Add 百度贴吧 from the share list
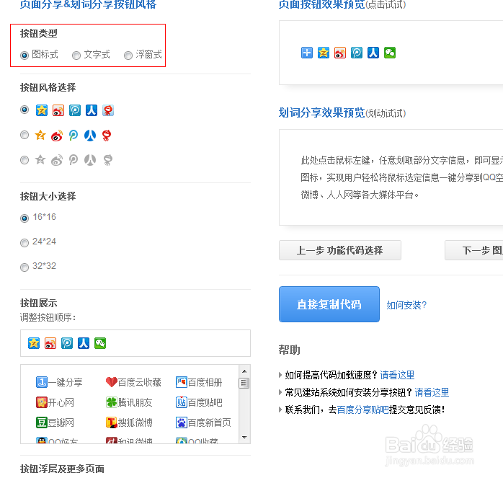 [x=199, y=402]
